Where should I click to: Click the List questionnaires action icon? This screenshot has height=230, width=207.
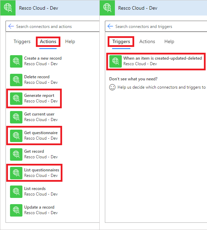[x=16, y=173]
